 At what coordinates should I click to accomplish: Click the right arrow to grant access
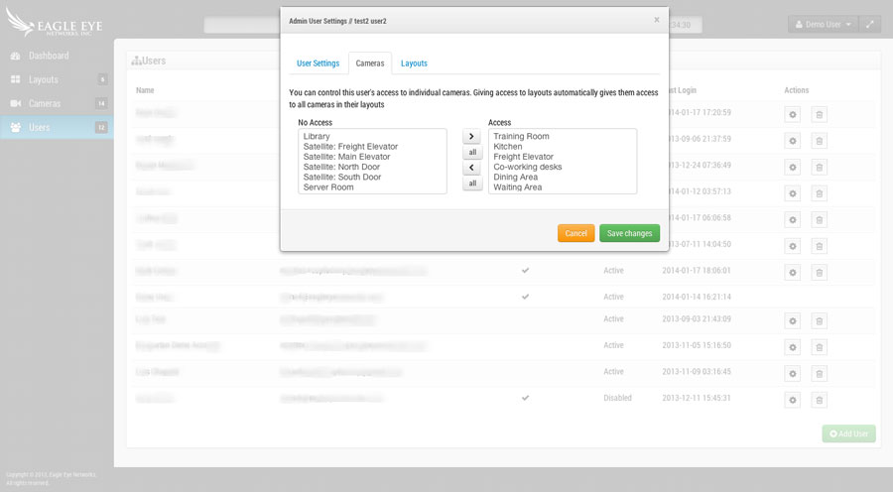(472, 137)
